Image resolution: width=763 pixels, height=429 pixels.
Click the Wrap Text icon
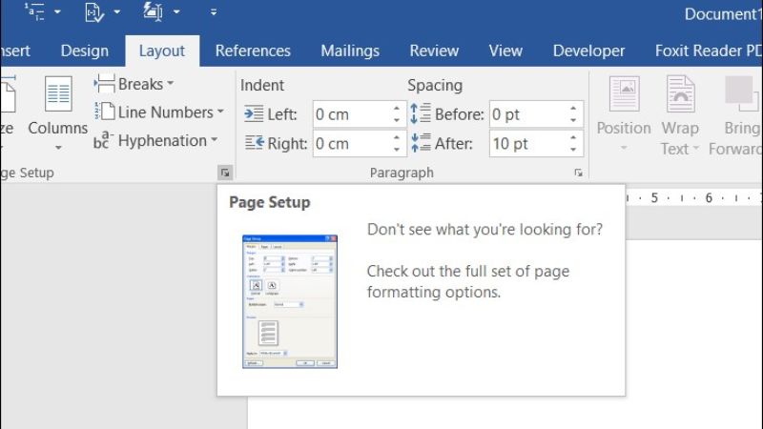click(x=680, y=96)
